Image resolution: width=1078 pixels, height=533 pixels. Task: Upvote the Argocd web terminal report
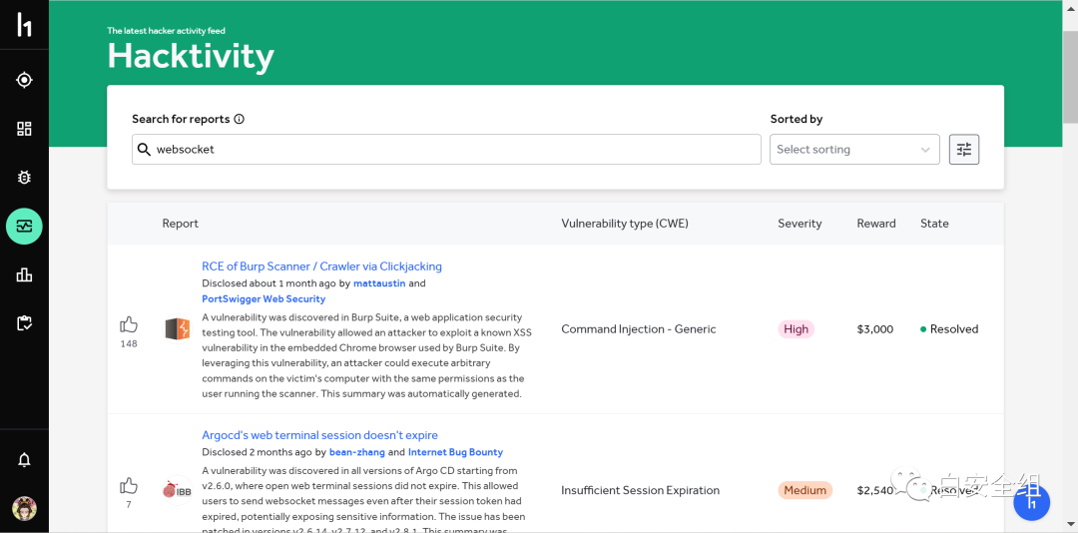129,486
